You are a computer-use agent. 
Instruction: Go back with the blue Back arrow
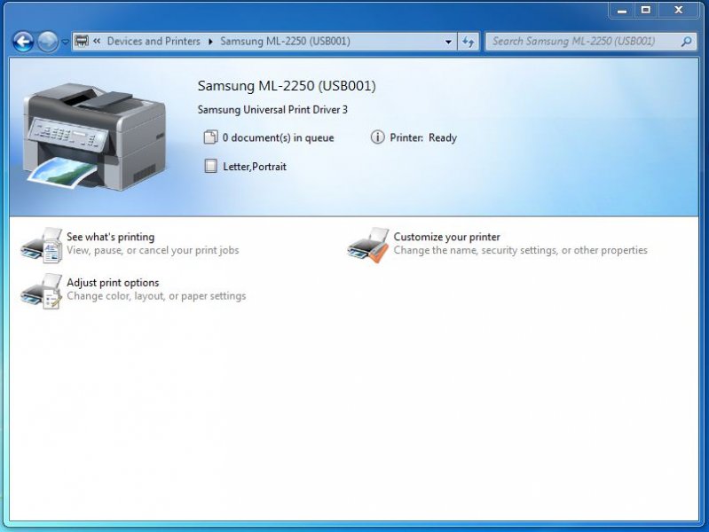pos(23,42)
